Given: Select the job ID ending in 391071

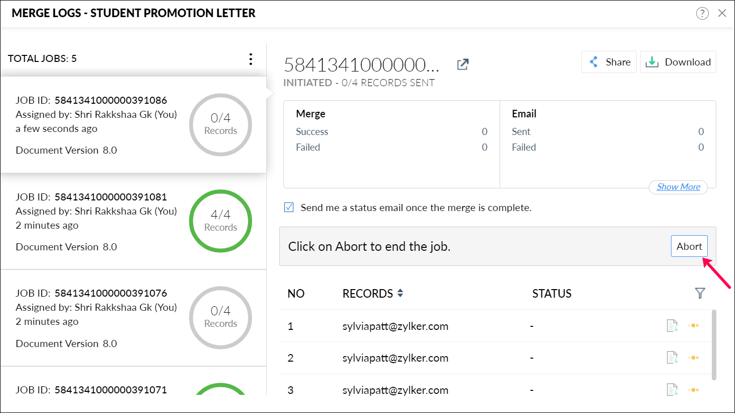Looking at the screenshot, I should [x=110, y=390].
